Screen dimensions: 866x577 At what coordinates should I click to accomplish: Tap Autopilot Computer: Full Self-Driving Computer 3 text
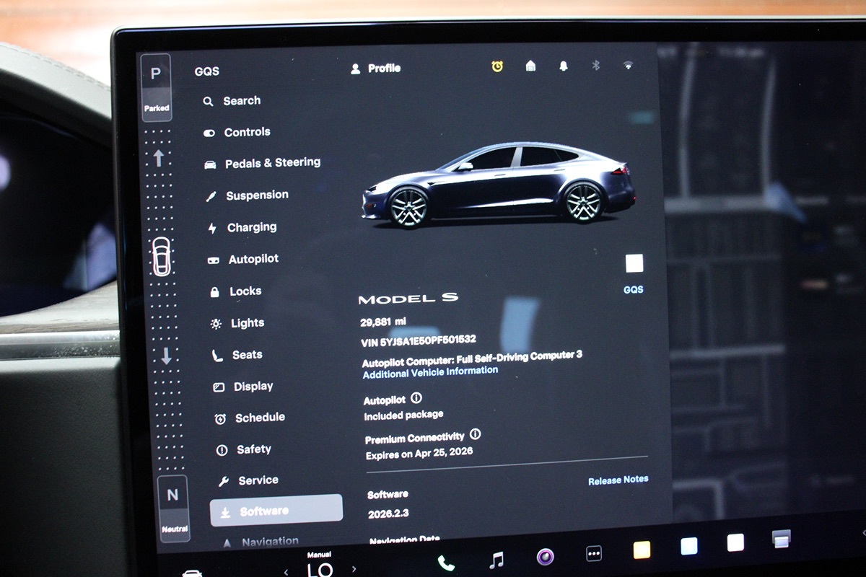click(472, 358)
